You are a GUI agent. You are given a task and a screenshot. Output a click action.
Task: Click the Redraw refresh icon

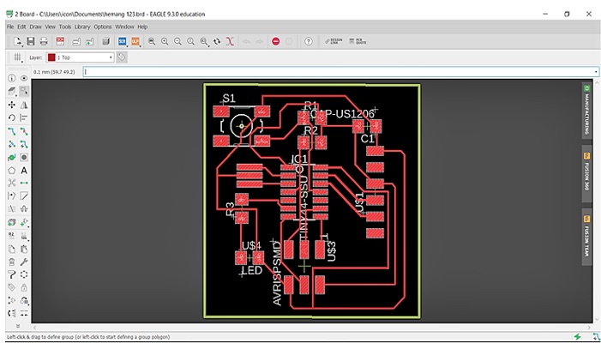click(217, 41)
